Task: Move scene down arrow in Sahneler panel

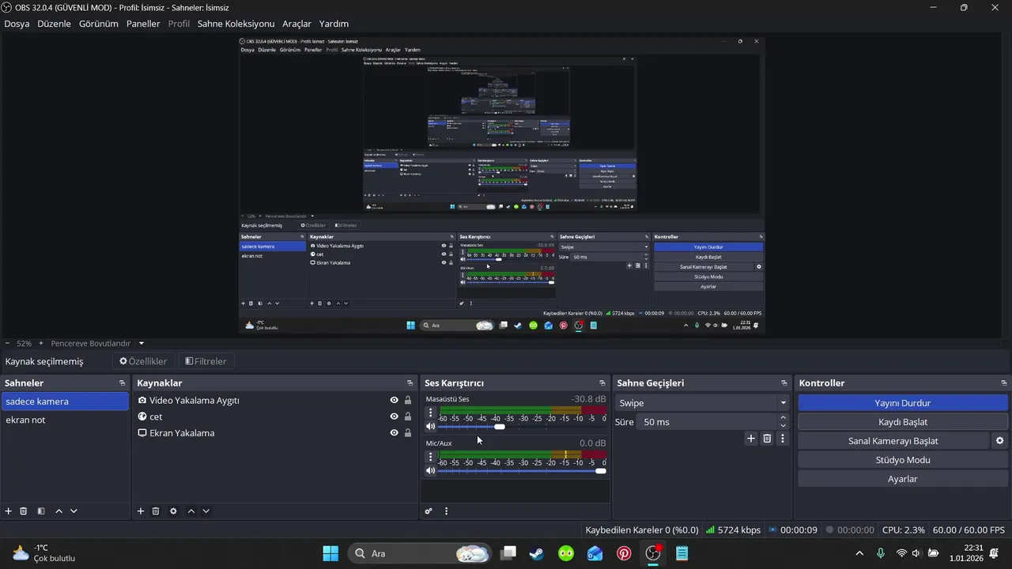Action: (74, 511)
